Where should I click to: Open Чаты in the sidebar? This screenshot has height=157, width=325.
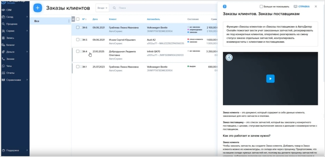click(9, 66)
